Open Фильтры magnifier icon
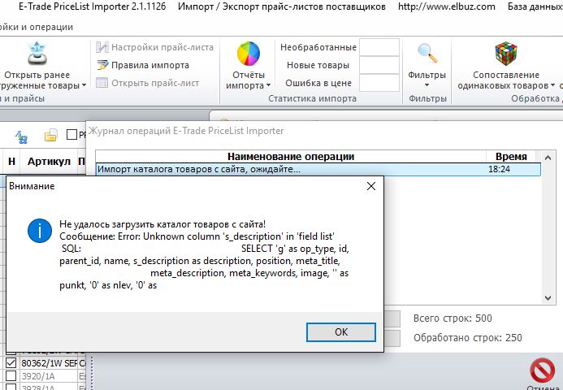 click(x=427, y=54)
